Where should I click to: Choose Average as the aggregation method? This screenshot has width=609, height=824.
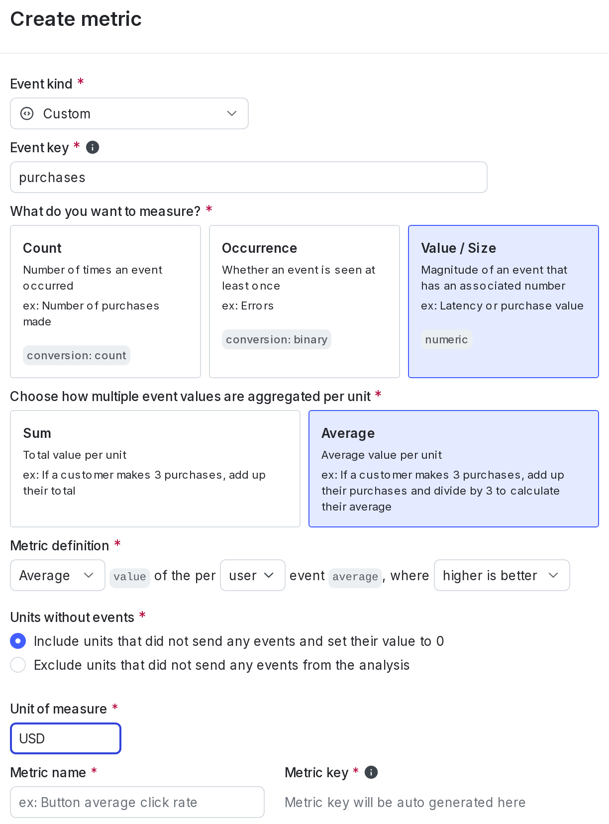pos(453,468)
